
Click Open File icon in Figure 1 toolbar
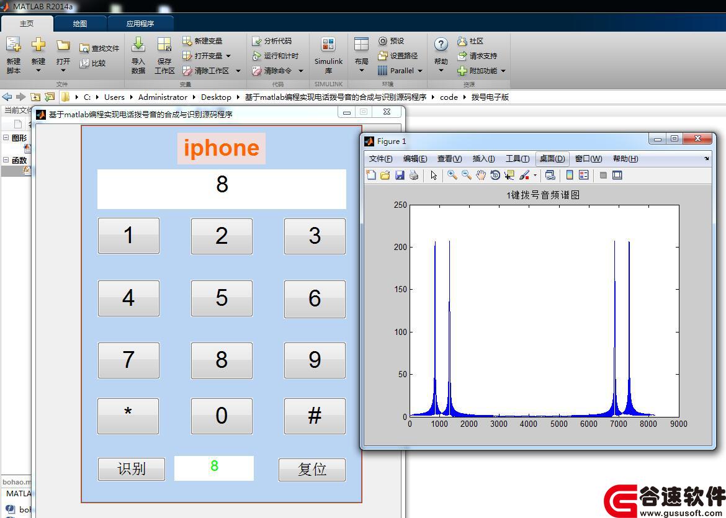385,175
